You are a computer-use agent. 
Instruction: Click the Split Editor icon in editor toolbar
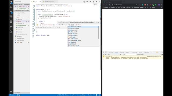(x=96, y=2)
